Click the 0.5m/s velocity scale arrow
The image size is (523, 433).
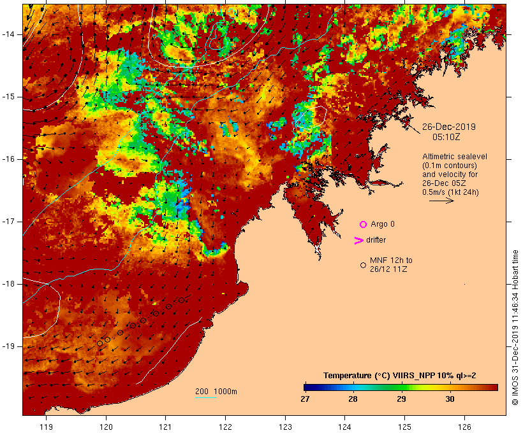pos(441,201)
